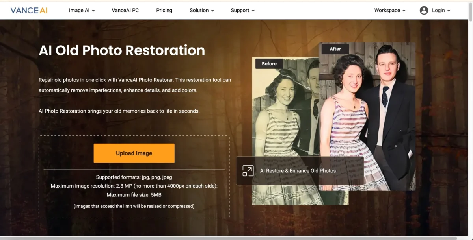Click the Supported formats text line

(134, 177)
